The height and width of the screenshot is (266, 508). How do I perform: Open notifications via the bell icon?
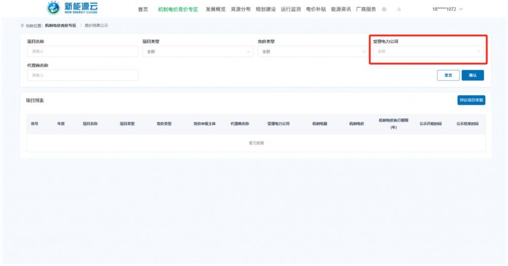tap(399, 10)
